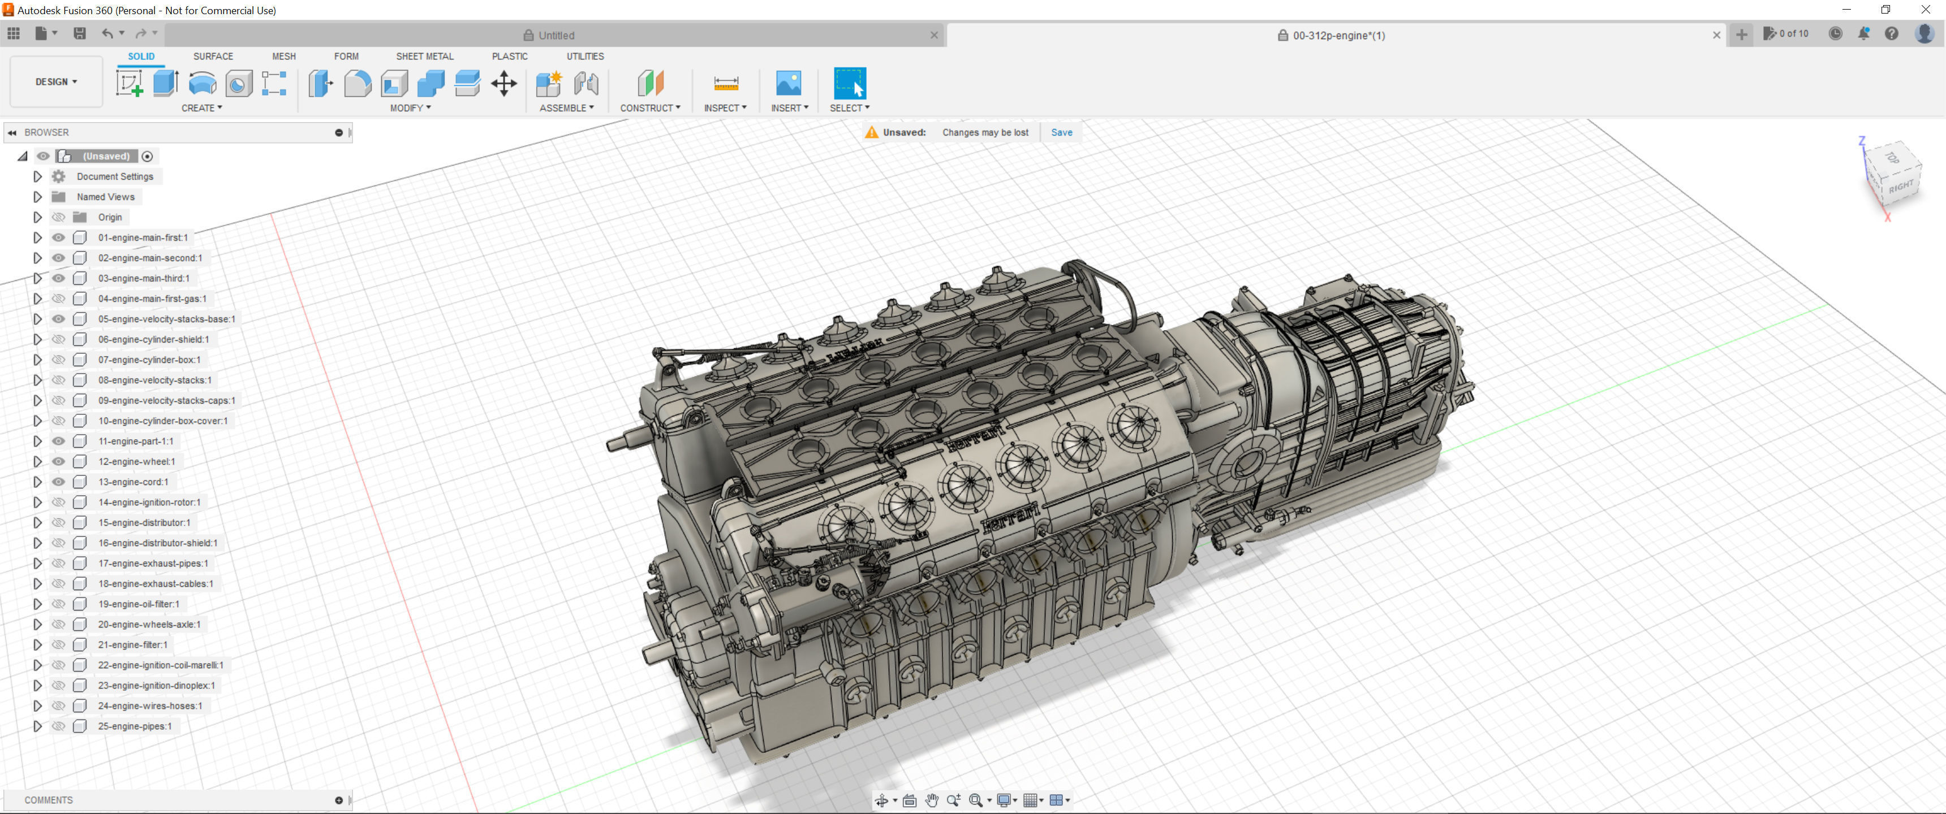Expand the Document Settings node

point(37,176)
